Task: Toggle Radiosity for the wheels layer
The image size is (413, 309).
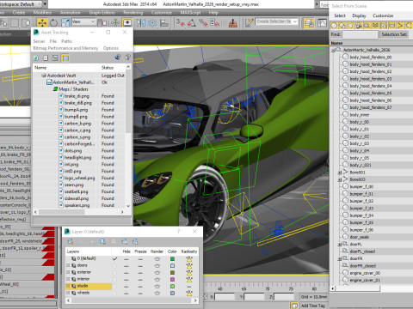Action: 189,293
